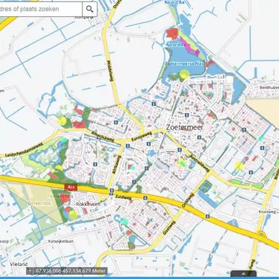Click the magnifying glass search button
The image size is (279, 279).
click(x=90, y=9)
